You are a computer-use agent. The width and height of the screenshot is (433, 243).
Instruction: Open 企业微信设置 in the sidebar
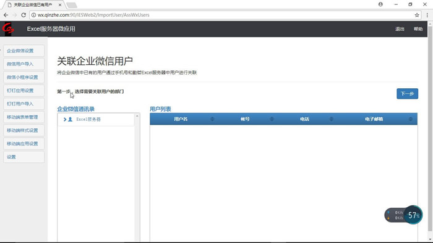(24, 51)
